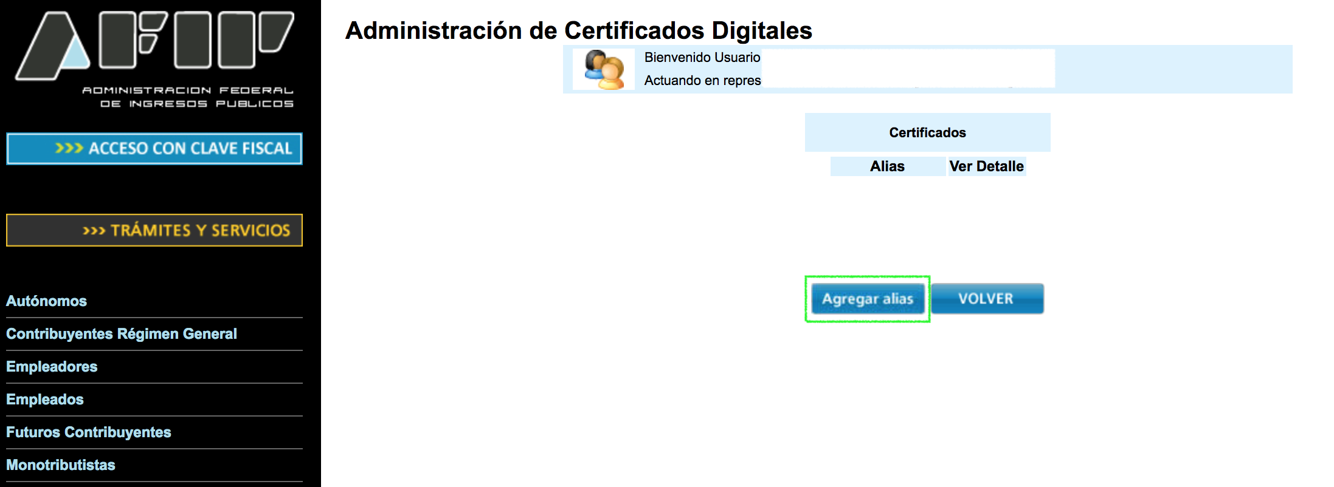1334x487 pixels.
Task: Click the user avatar icon
Action: click(604, 69)
